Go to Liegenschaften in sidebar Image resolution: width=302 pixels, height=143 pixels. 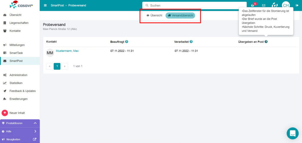coord(19,23)
